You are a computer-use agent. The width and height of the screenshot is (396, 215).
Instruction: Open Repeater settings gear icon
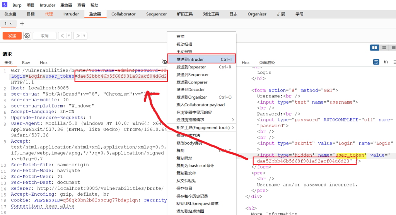27,36
